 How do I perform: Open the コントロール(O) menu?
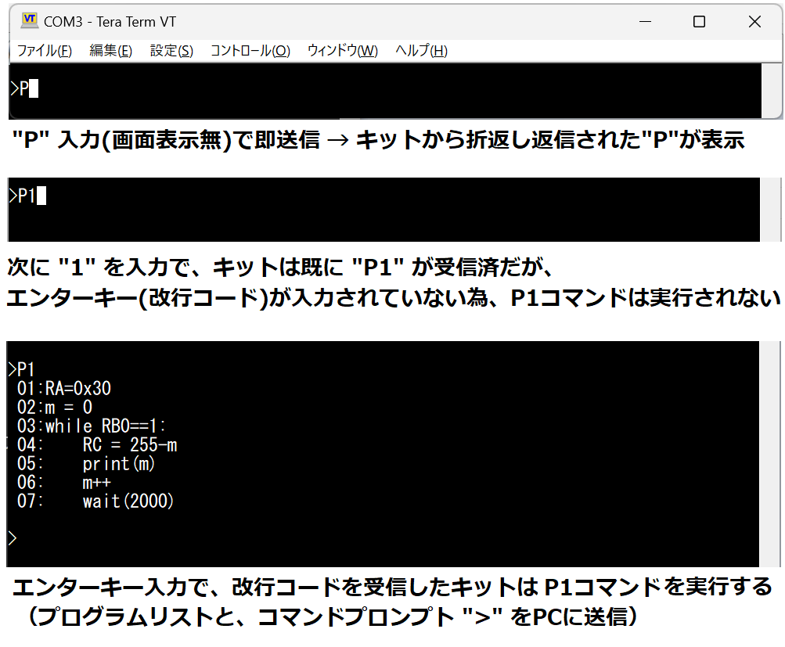coord(250,51)
